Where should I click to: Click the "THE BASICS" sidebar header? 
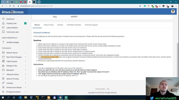coord(6,48)
